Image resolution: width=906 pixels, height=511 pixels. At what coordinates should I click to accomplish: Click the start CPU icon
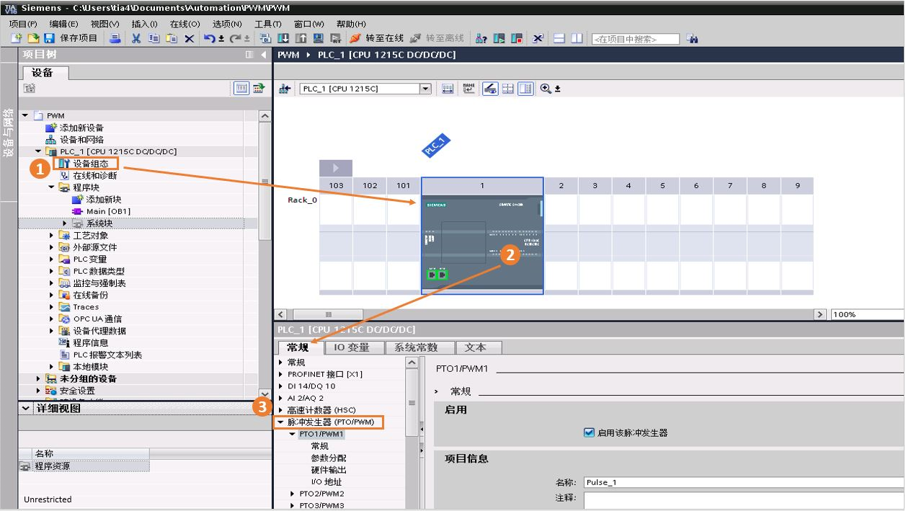[x=499, y=38]
